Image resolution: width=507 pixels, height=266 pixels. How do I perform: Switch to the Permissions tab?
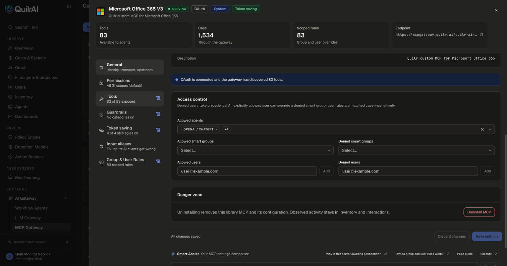[130, 83]
